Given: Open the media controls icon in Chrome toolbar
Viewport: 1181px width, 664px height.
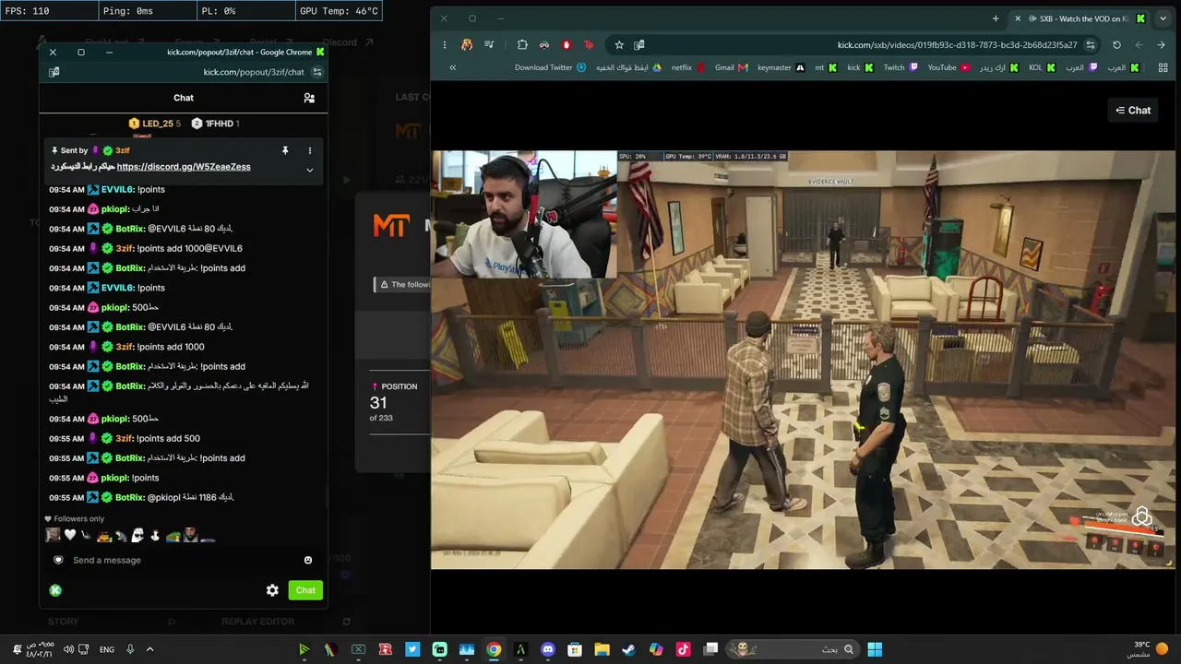Looking at the screenshot, I should click(489, 44).
